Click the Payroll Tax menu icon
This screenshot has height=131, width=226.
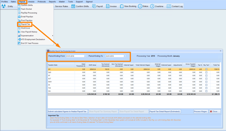pyautogui.click(x=19, y=24)
